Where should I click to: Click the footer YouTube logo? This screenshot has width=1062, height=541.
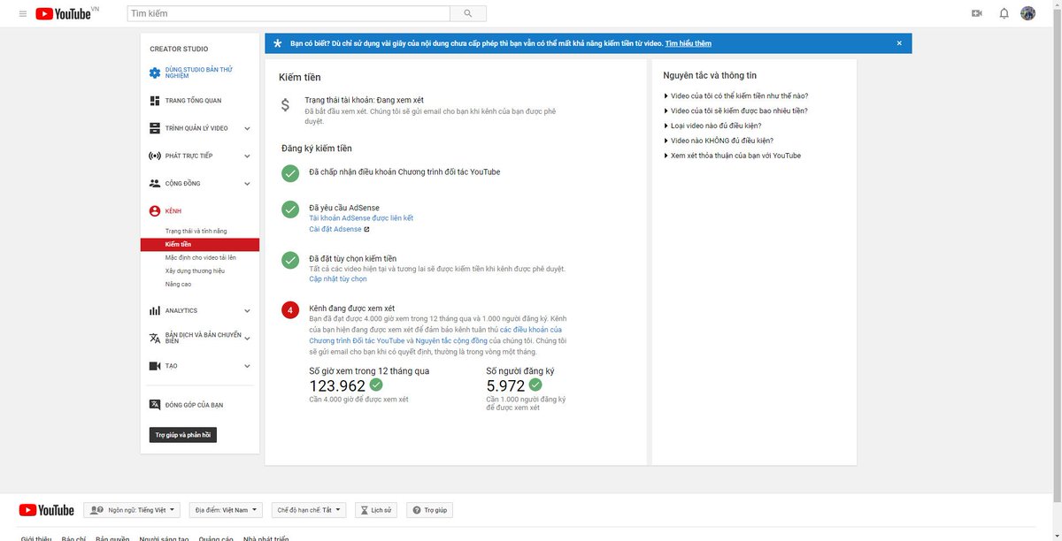[46, 510]
